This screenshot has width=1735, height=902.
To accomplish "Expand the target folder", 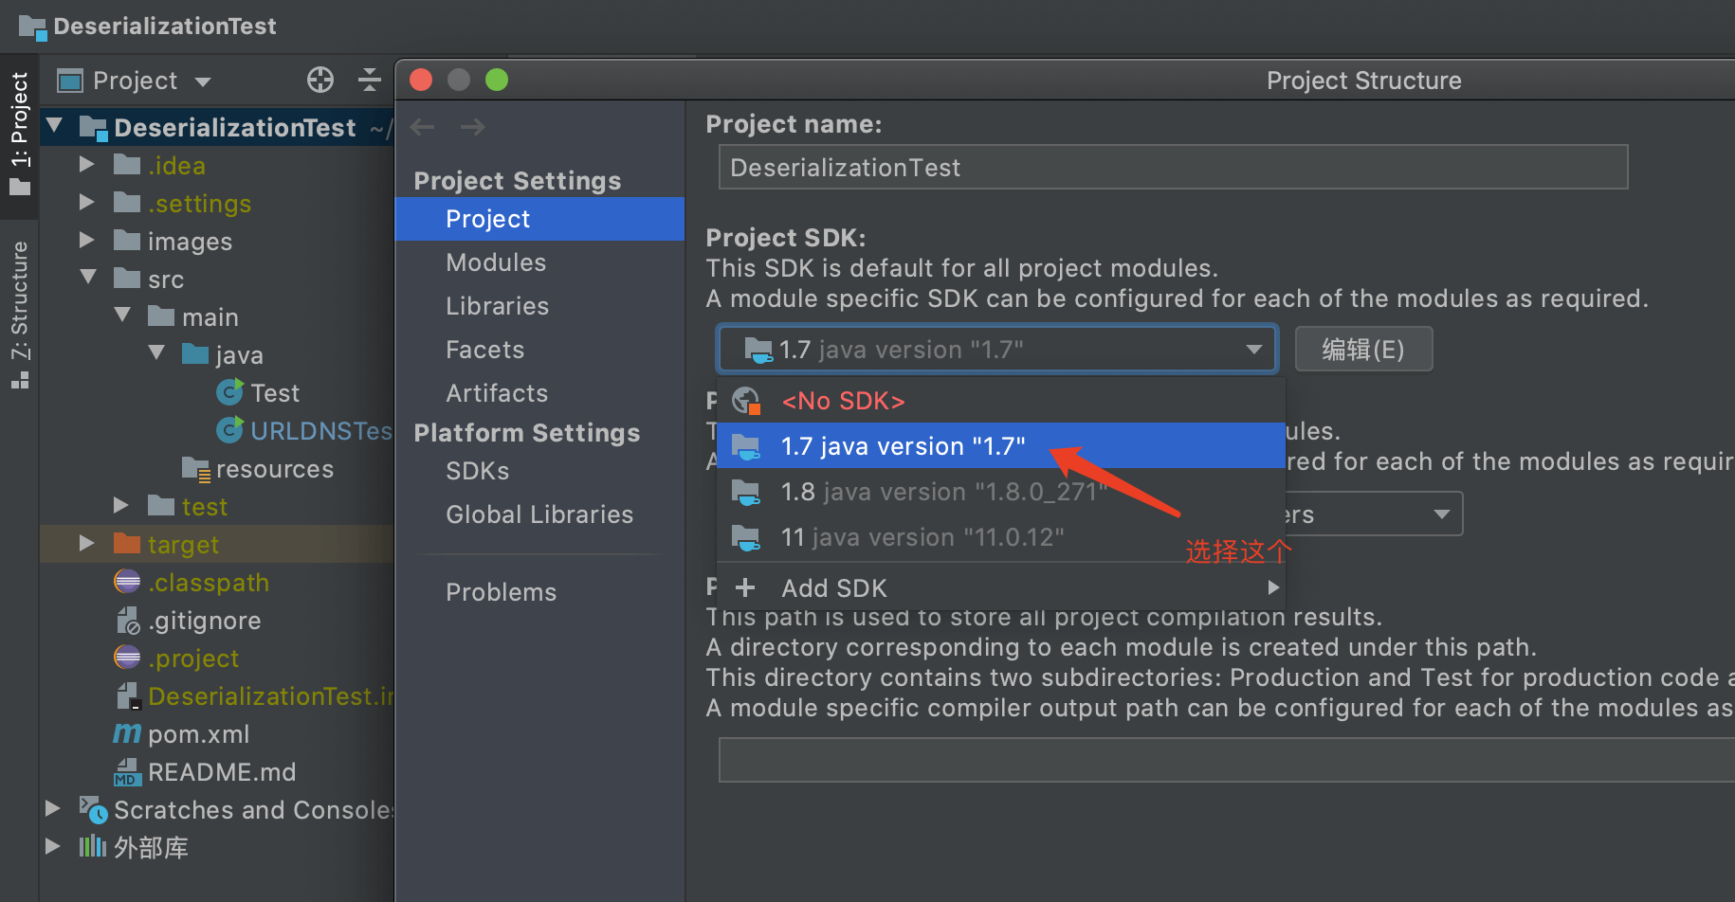I will 87,544.
